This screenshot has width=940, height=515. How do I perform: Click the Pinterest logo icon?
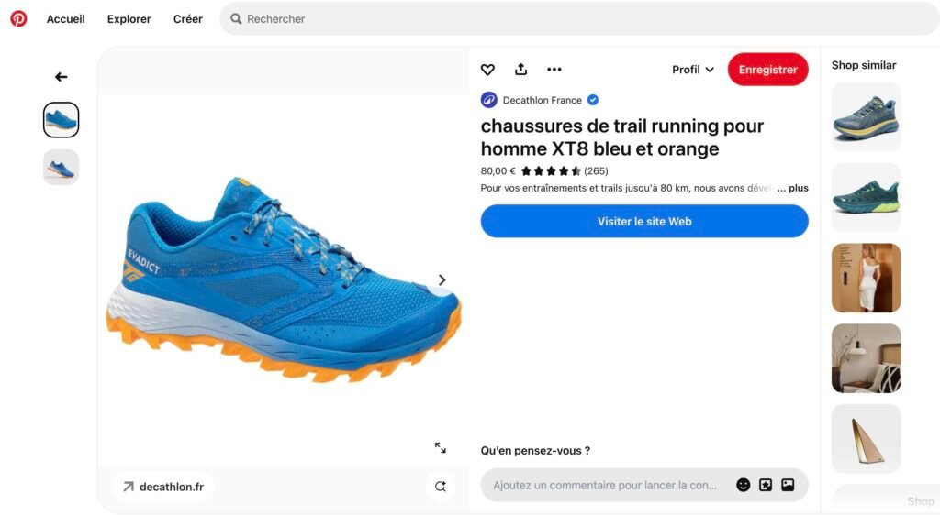18,18
